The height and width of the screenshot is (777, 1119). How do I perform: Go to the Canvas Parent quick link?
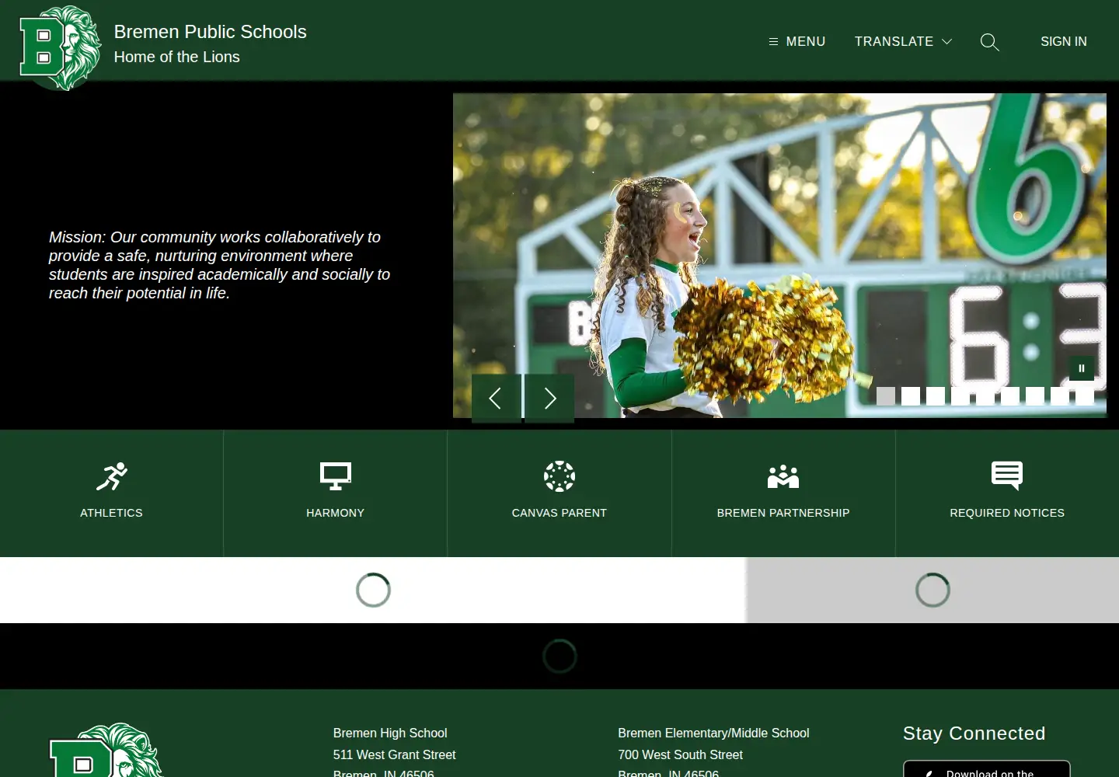pos(559,493)
